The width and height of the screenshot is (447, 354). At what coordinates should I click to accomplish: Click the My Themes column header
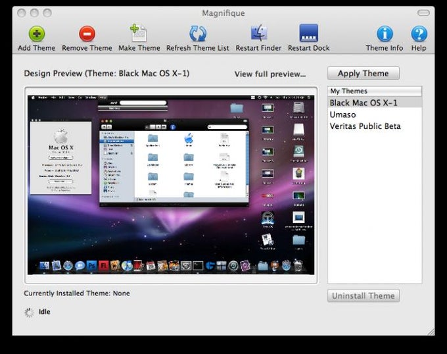point(375,91)
